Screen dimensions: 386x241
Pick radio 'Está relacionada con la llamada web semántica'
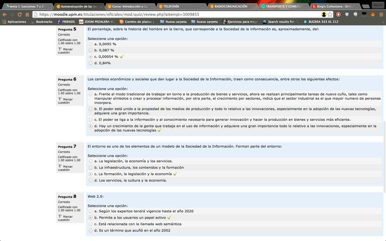[91, 224]
